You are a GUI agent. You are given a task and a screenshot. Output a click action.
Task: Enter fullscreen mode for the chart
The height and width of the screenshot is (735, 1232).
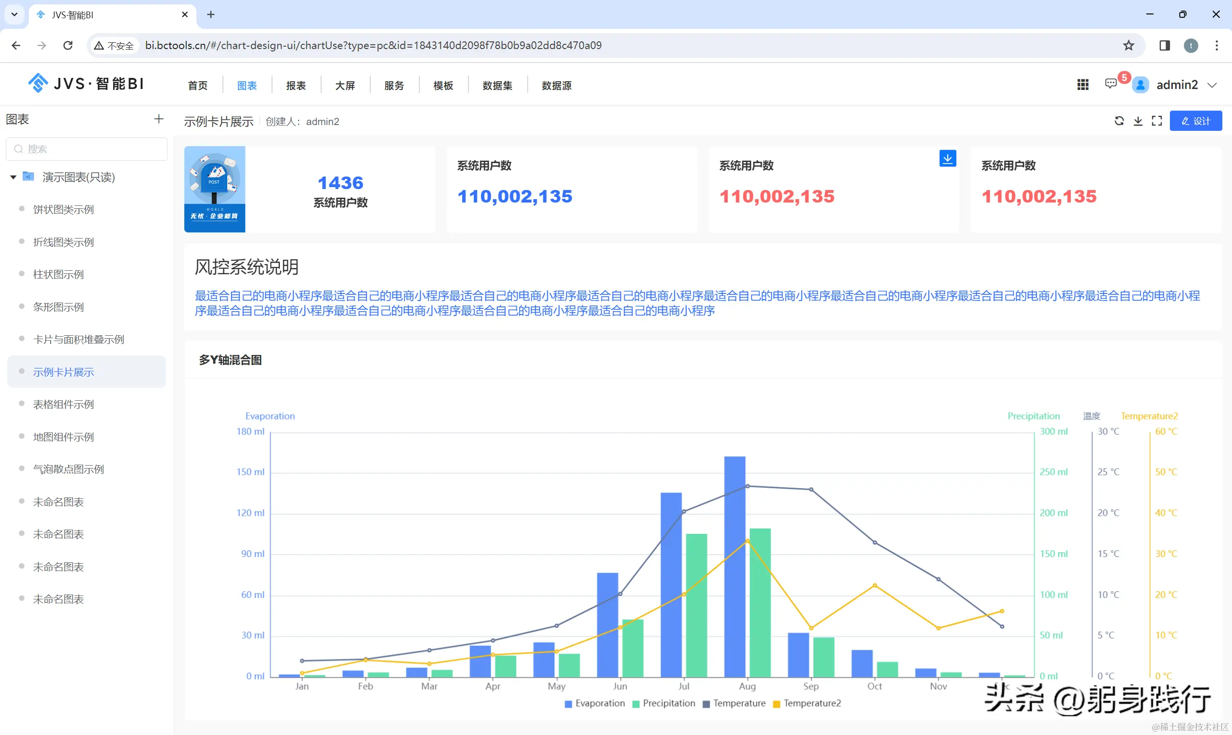pyautogui.click(x=1157, y=121)
